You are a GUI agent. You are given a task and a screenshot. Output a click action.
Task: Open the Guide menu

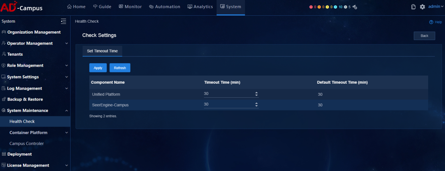102,7
